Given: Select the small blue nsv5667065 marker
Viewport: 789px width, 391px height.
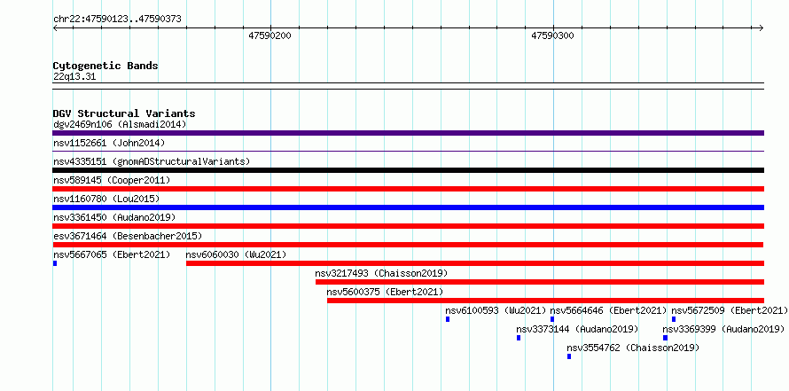Looking at the screenshot, I should point(55,263).
